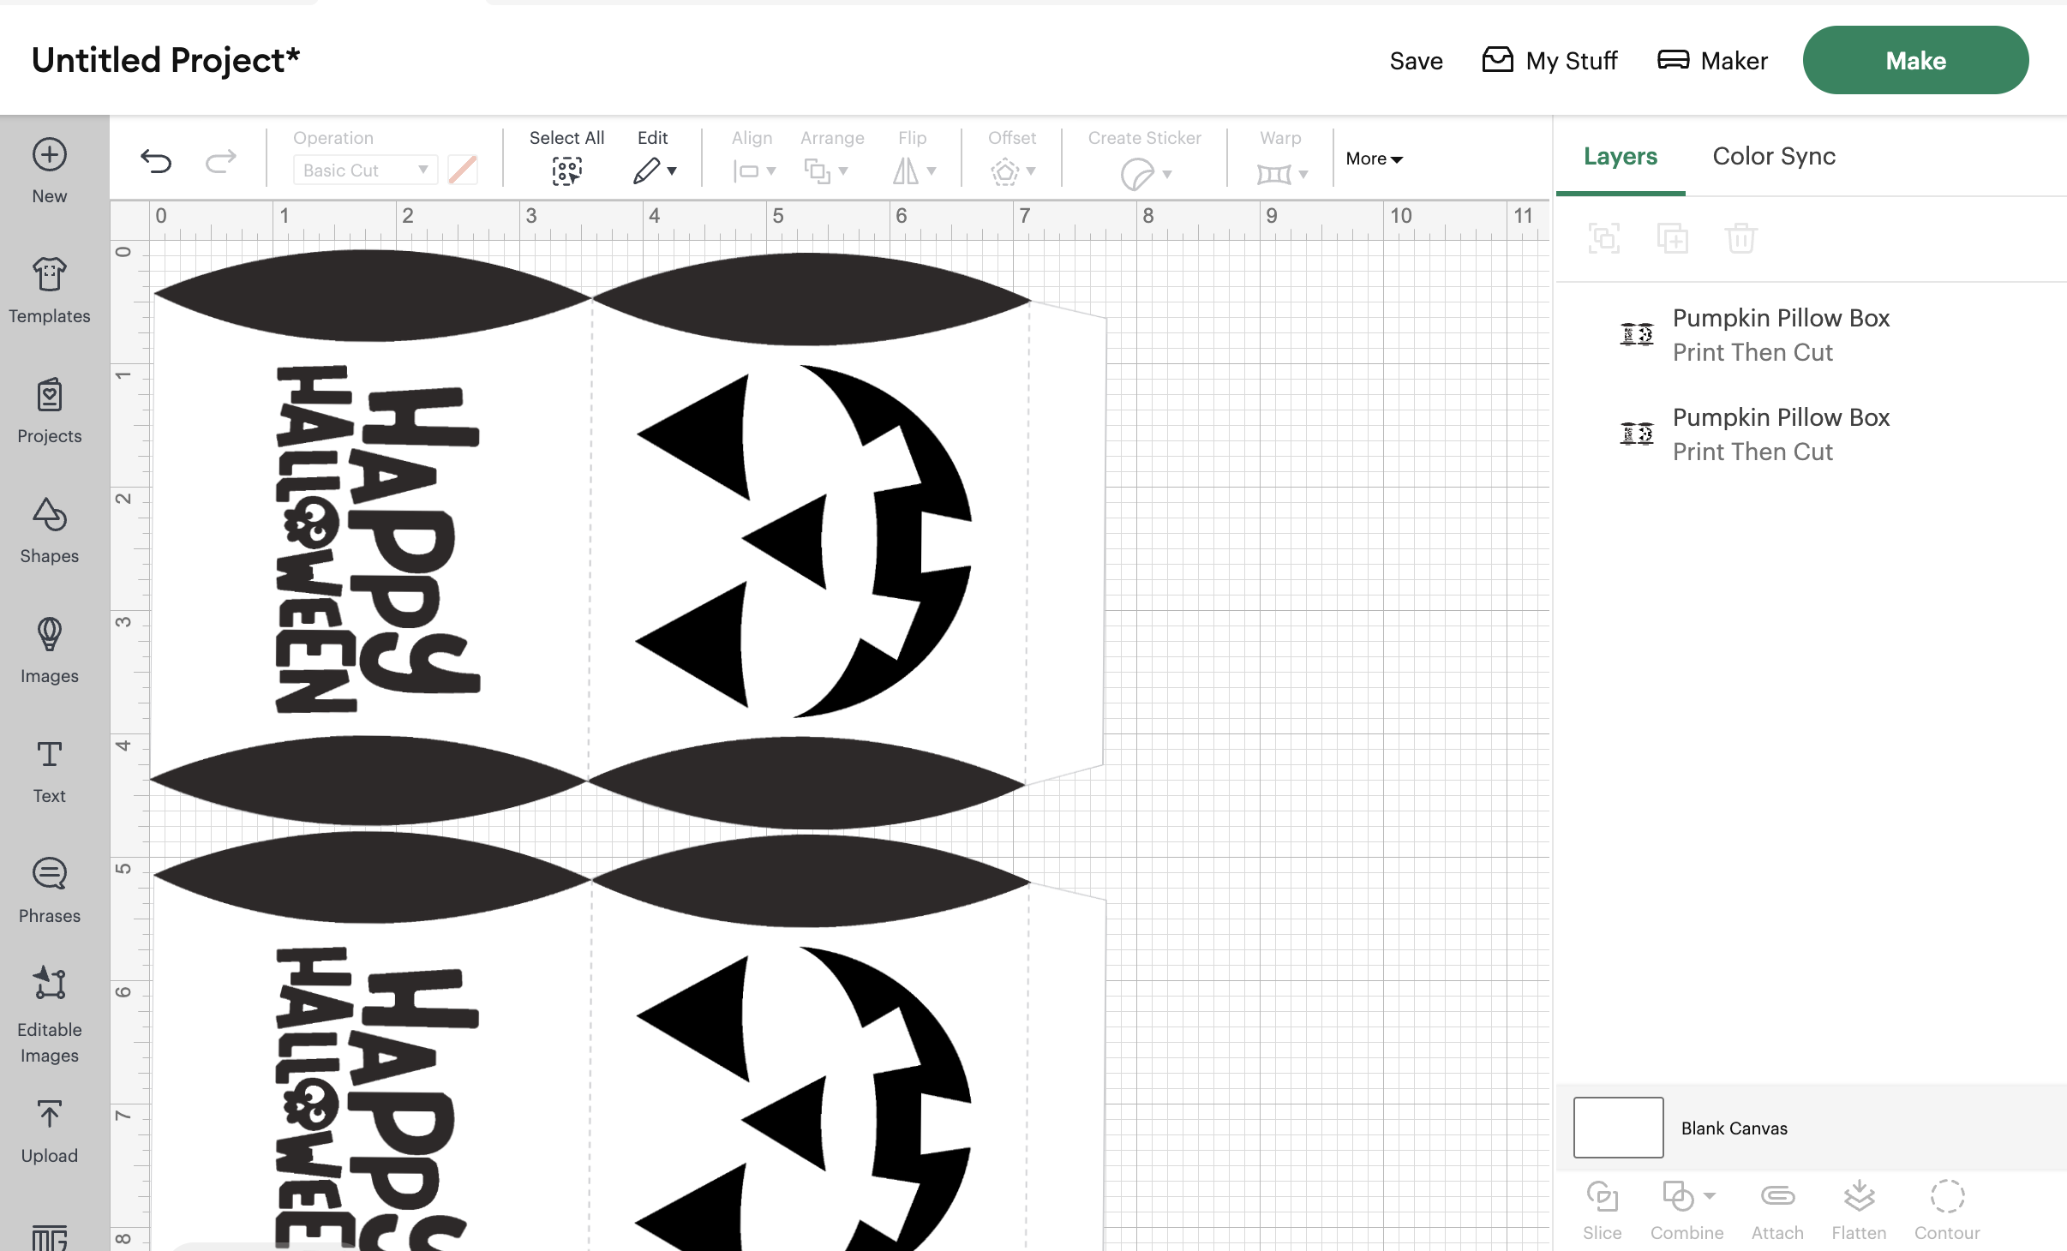Click the Flatten tool
2067x1251 pixels.
pyautogui.click(x=1859, y=1211)
